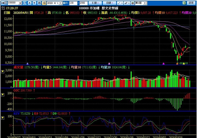
Task: Open the stock code 100000 dropdown
Action: [20, 3]
